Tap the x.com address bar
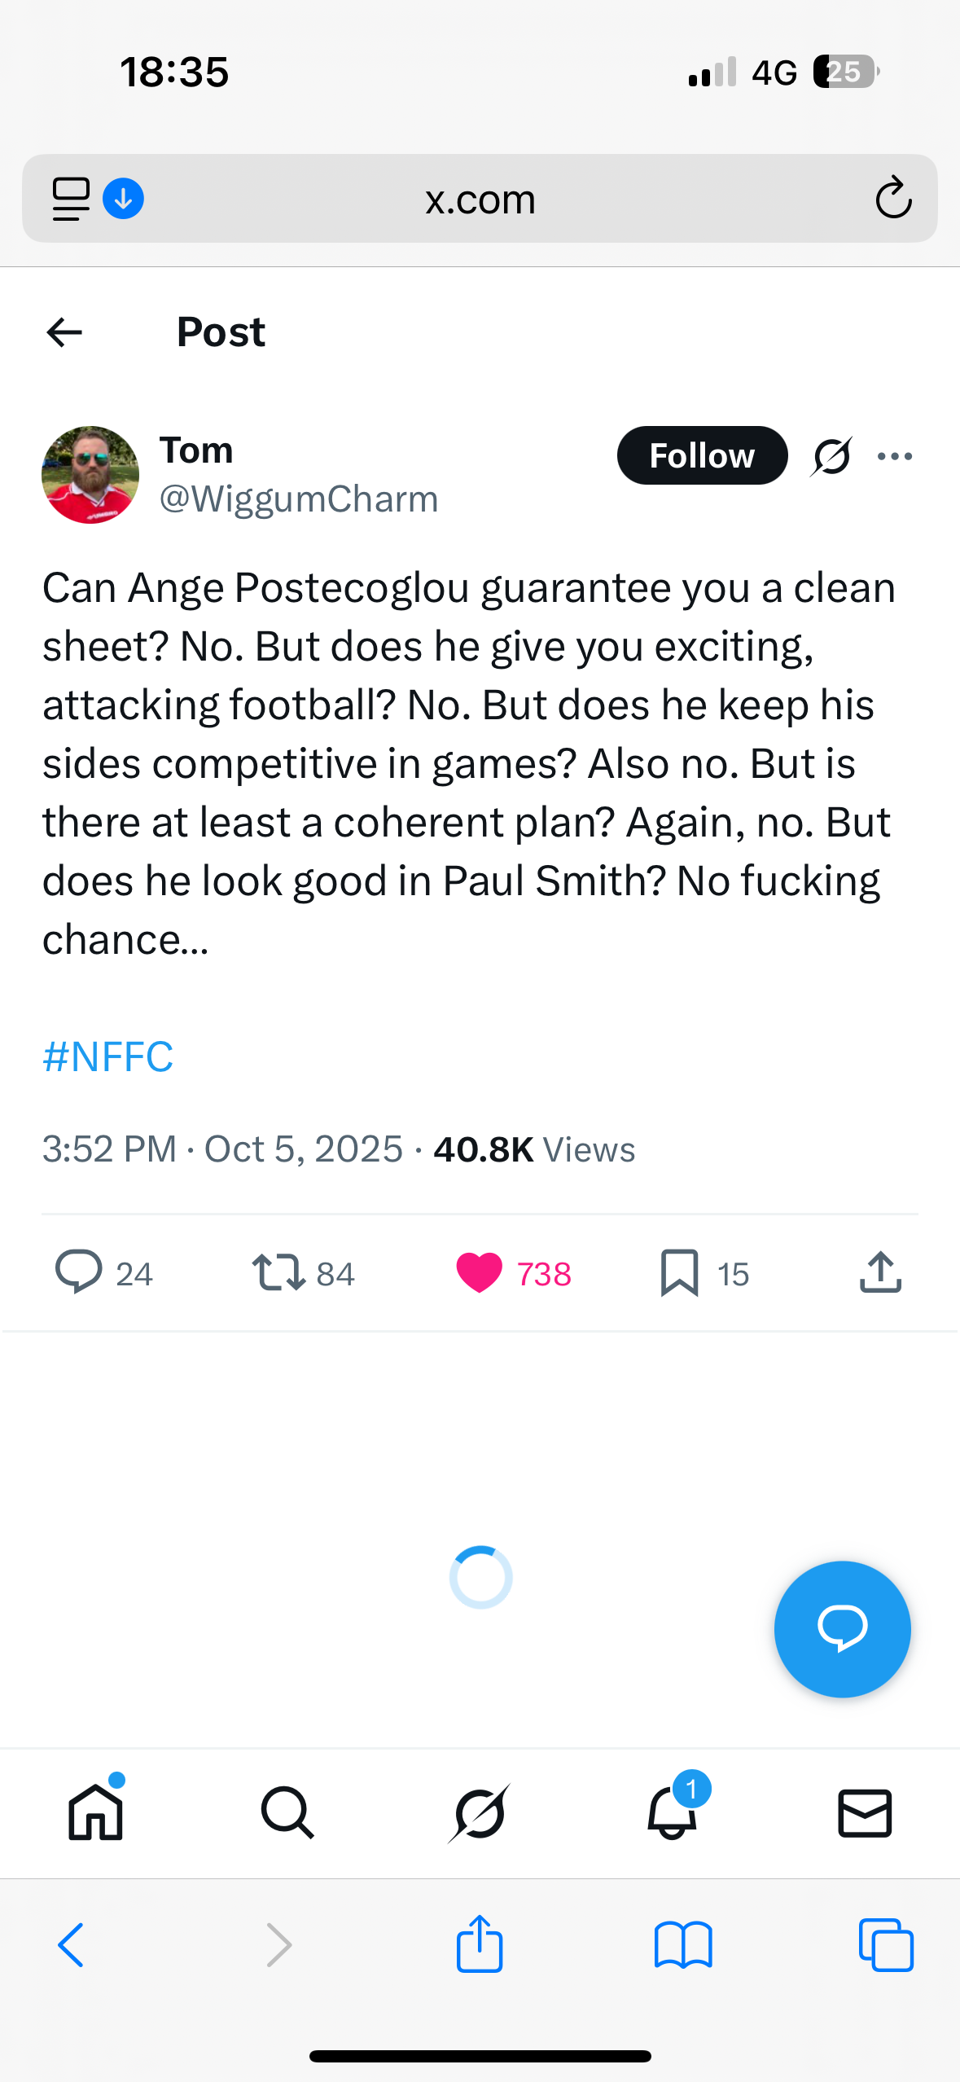The width and height of the screenshot is (960, 2082). tap(480, 199)
